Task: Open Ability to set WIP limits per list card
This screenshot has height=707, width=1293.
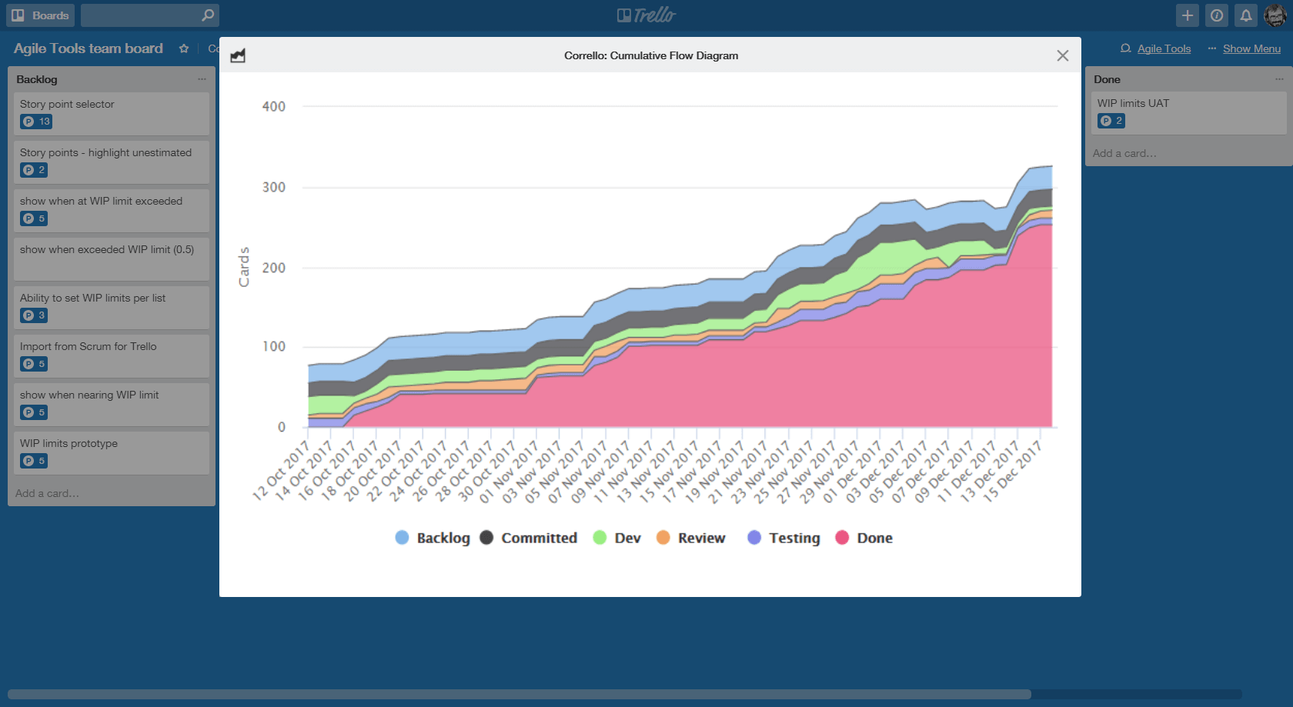Action: [112, 308]
